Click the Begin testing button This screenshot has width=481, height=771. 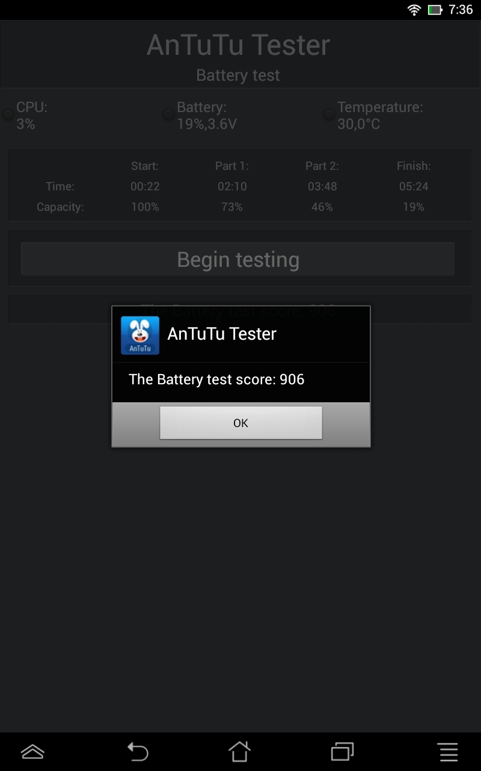238,260
